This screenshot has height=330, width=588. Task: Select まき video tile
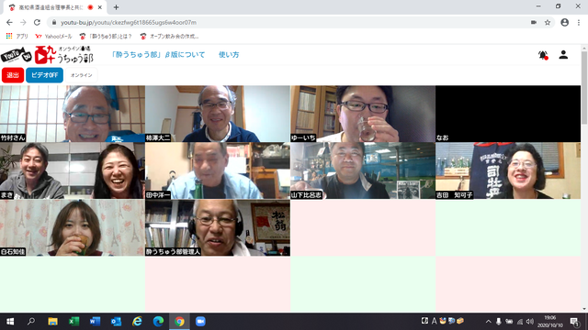coord(73,170)
